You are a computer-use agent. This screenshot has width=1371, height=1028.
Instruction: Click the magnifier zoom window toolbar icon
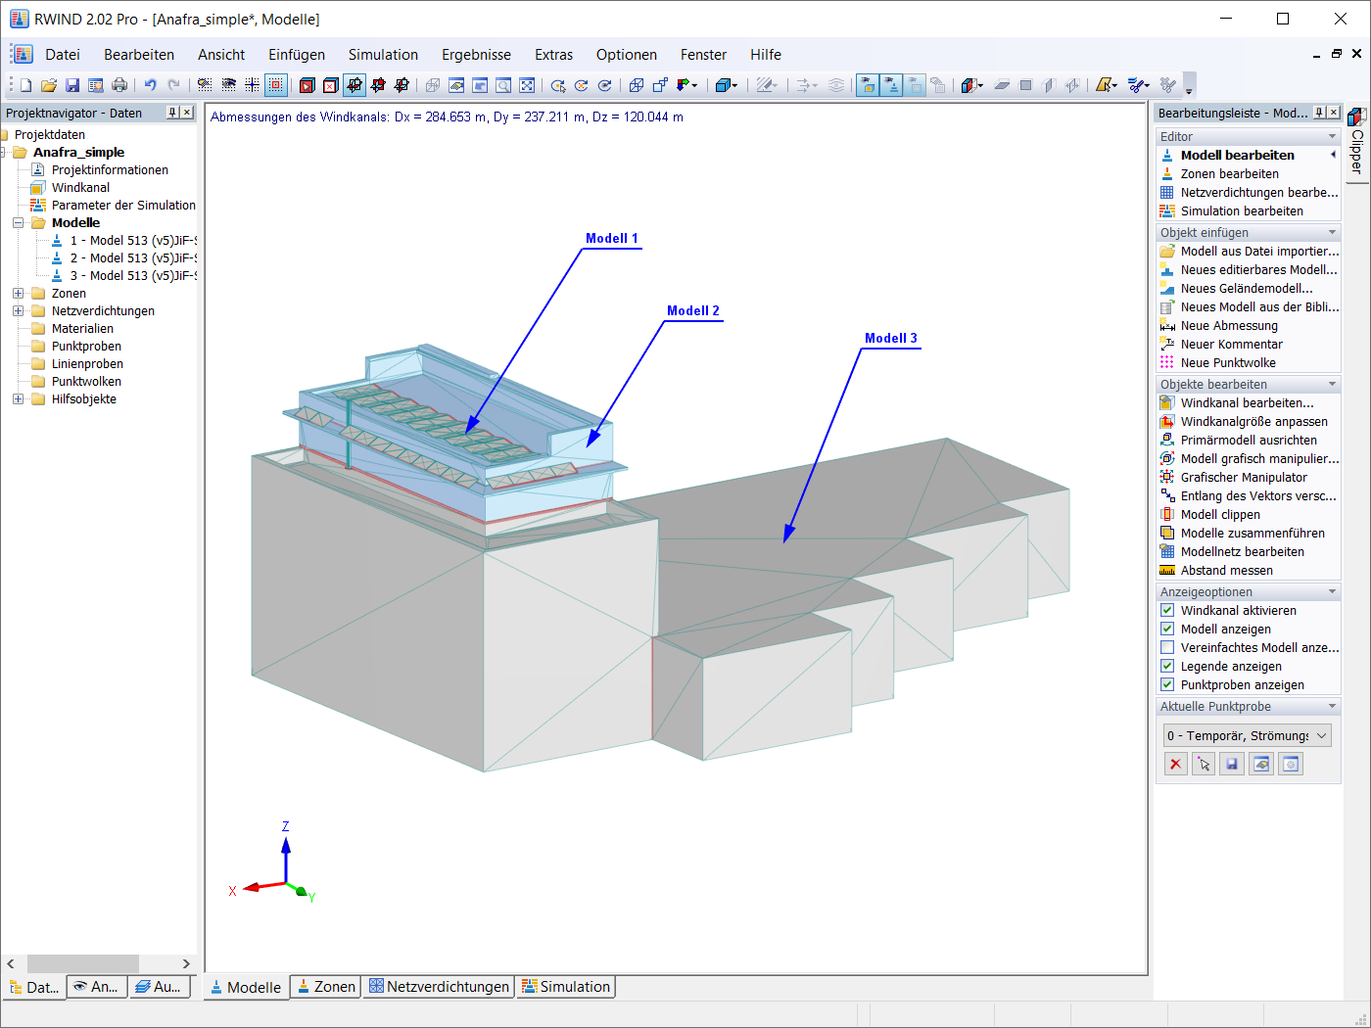[503, 85]
